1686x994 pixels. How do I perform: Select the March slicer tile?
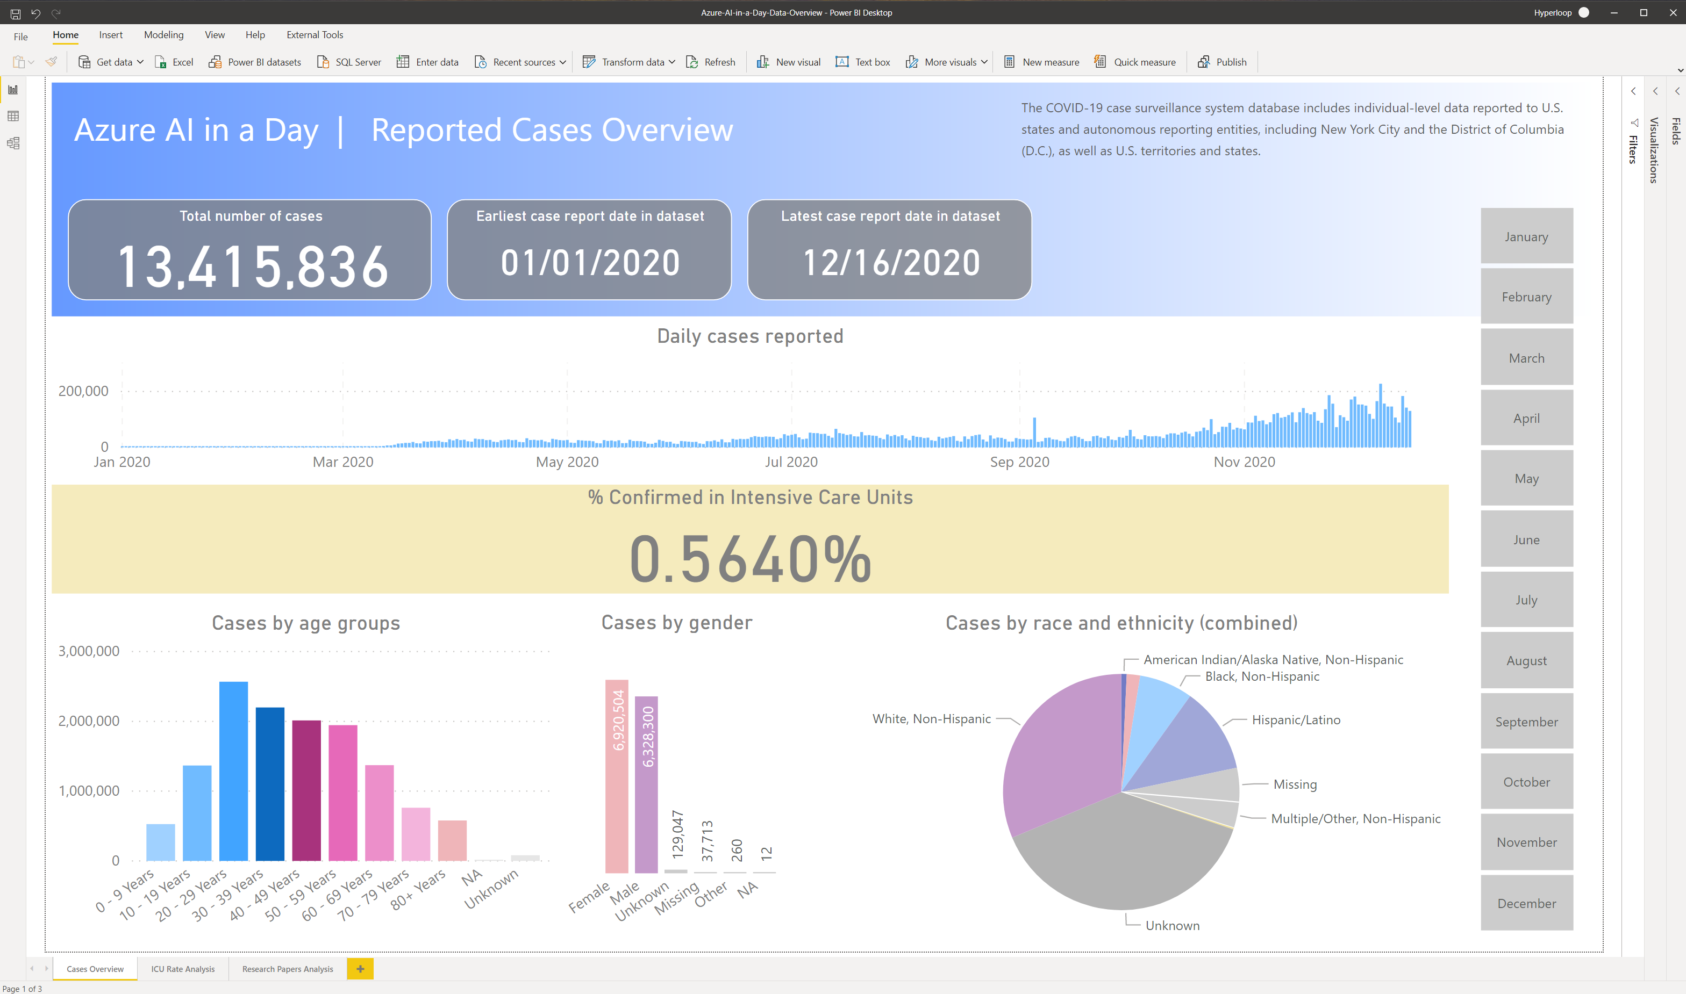click(1526, 358)
